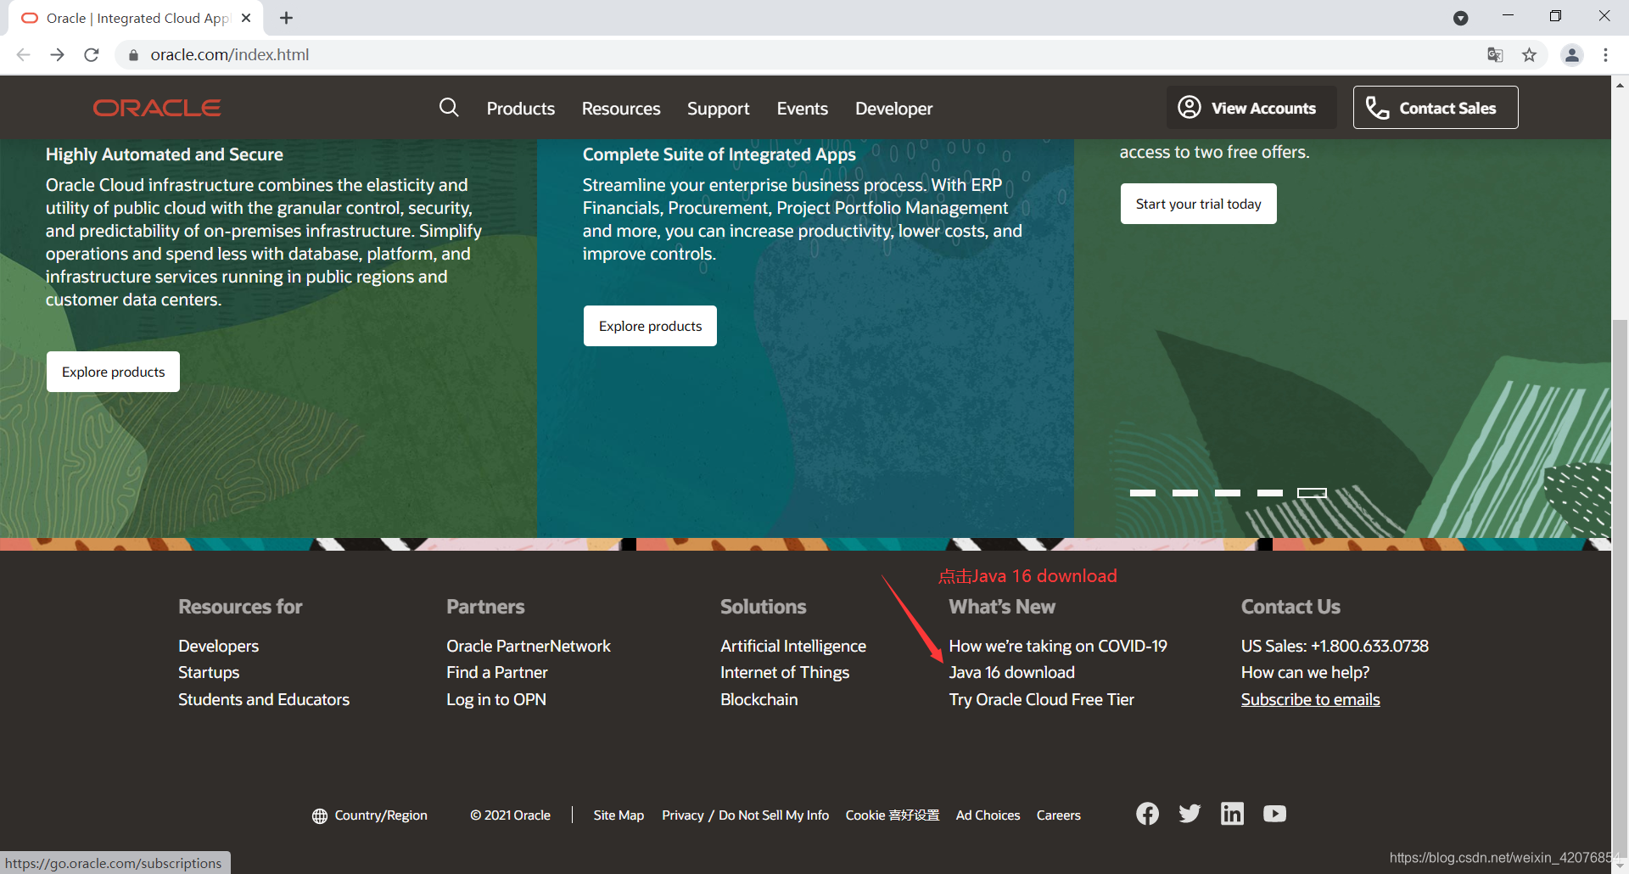Viewport: 1629px width, 874px height.
Task: Open How we're taking on COVID-19 link
Action: (1058, 647)
